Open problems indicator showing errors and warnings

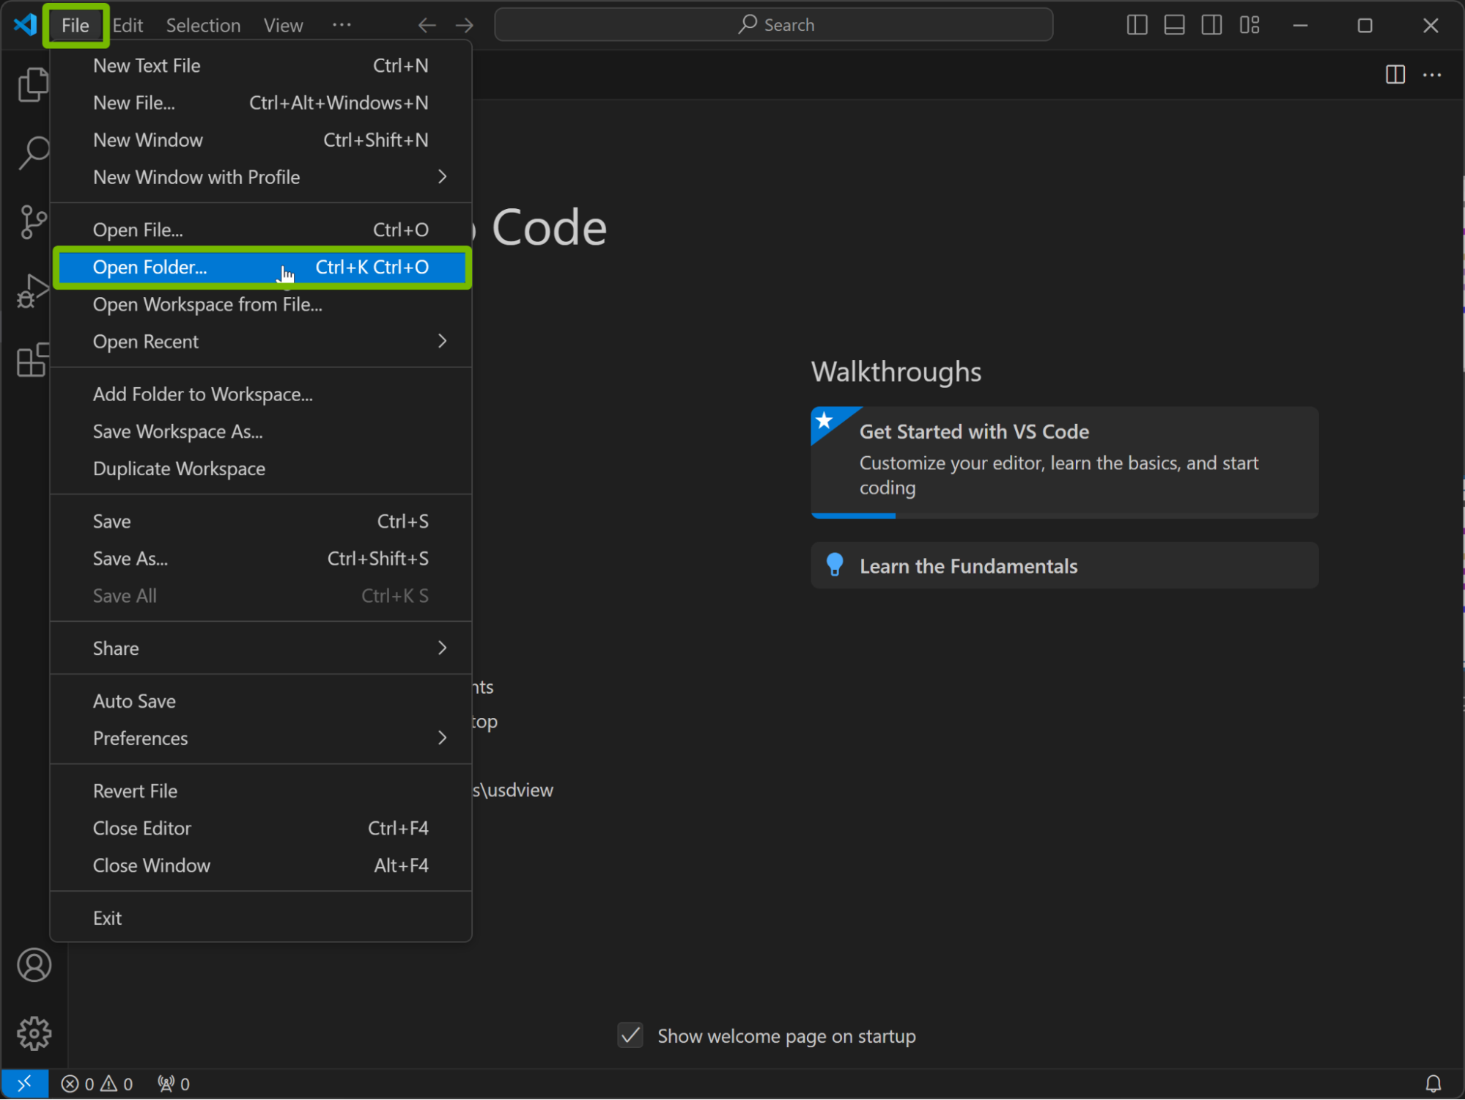click(x=97, y=1084)
